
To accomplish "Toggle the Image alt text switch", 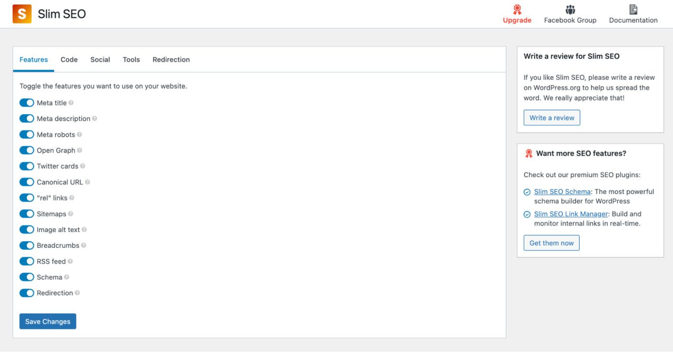I will point(27,230).
